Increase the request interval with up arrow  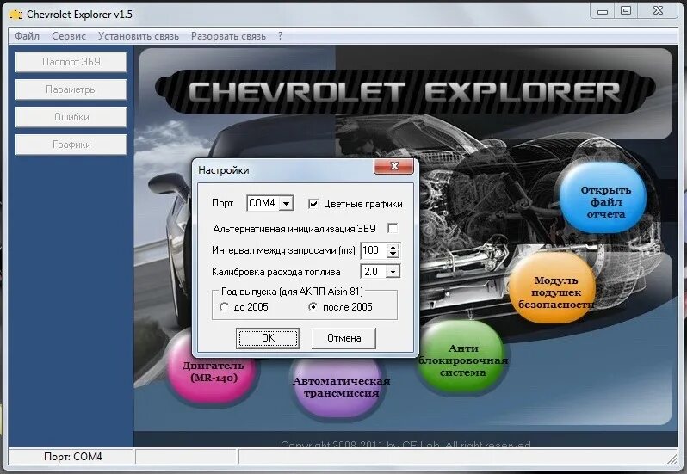pyautogui.click(x=393, y=247)
